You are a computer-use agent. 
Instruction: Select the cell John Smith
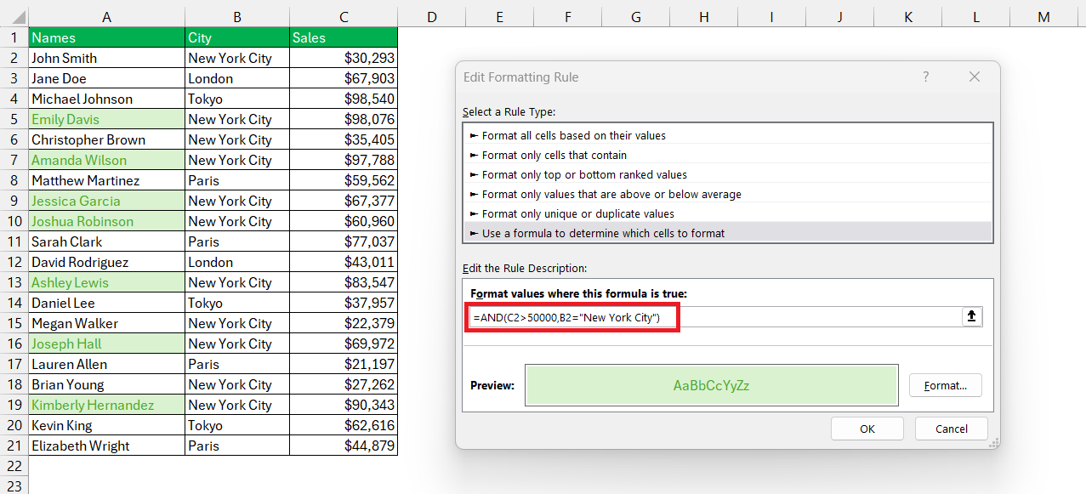click(106, 58)
